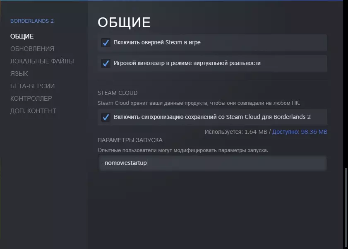Viewport: 348px width, 249px height.
Task: Click the STEAM CLOUD heading
Action: (118, 93)
